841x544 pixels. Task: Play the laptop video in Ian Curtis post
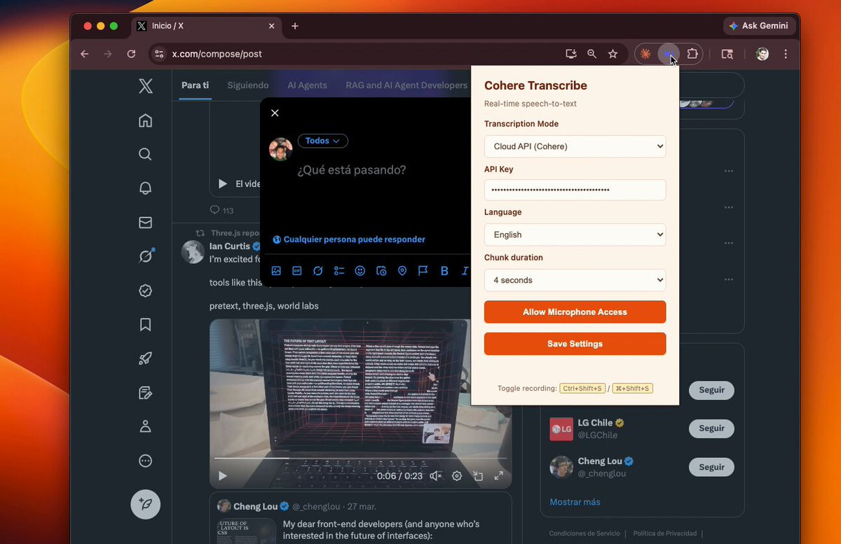(223, 476)
